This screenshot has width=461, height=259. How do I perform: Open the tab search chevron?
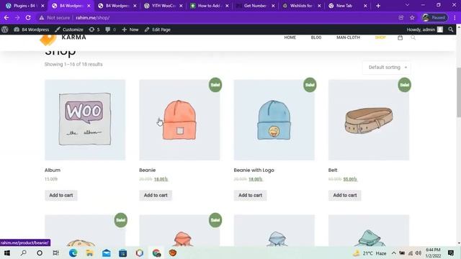(x=407, y=5)
